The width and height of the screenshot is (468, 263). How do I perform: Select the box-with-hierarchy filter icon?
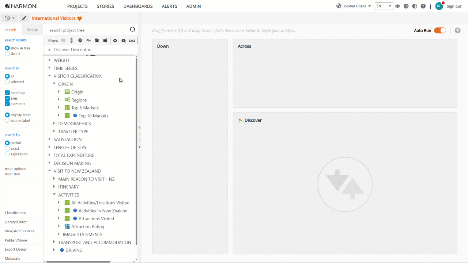(x=105, y=41)
